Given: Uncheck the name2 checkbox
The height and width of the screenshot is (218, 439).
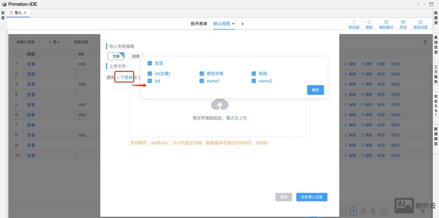Looking at the screenshot, I should click(253, 81).
